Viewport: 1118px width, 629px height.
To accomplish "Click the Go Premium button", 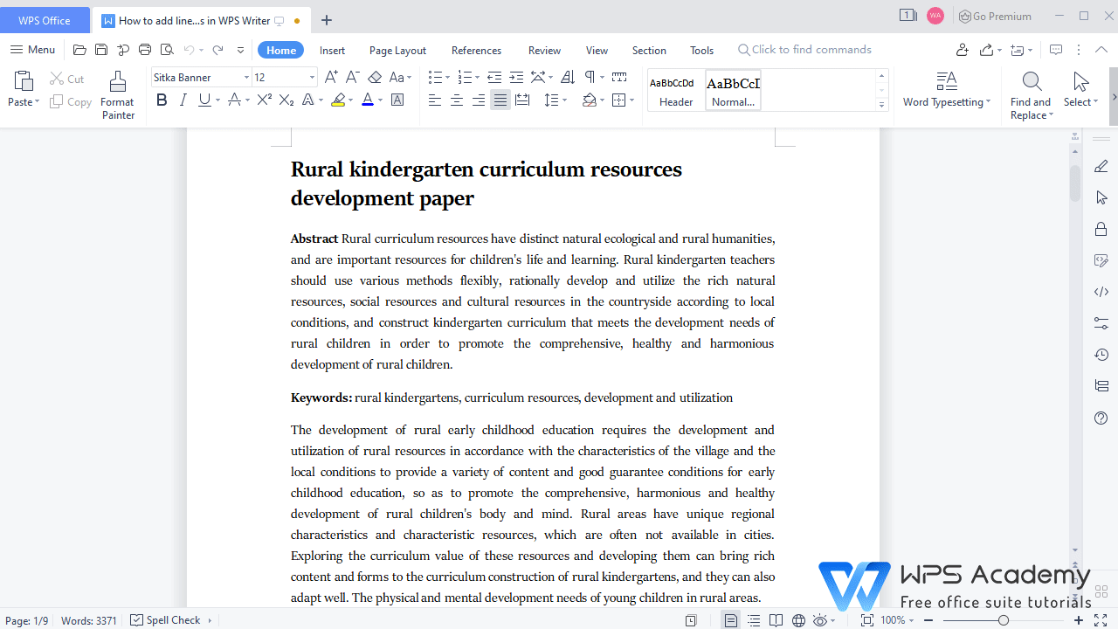I will 995,16.
